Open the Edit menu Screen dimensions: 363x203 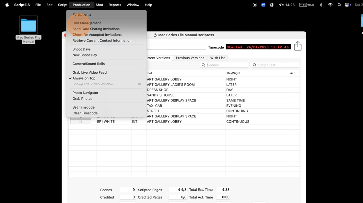pyautogui.click(x=49, y=5)
